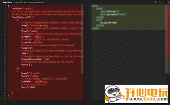Click the left pane vertical scrollbar
This screenshot has width=170, height=105.
tap(82, 39)
